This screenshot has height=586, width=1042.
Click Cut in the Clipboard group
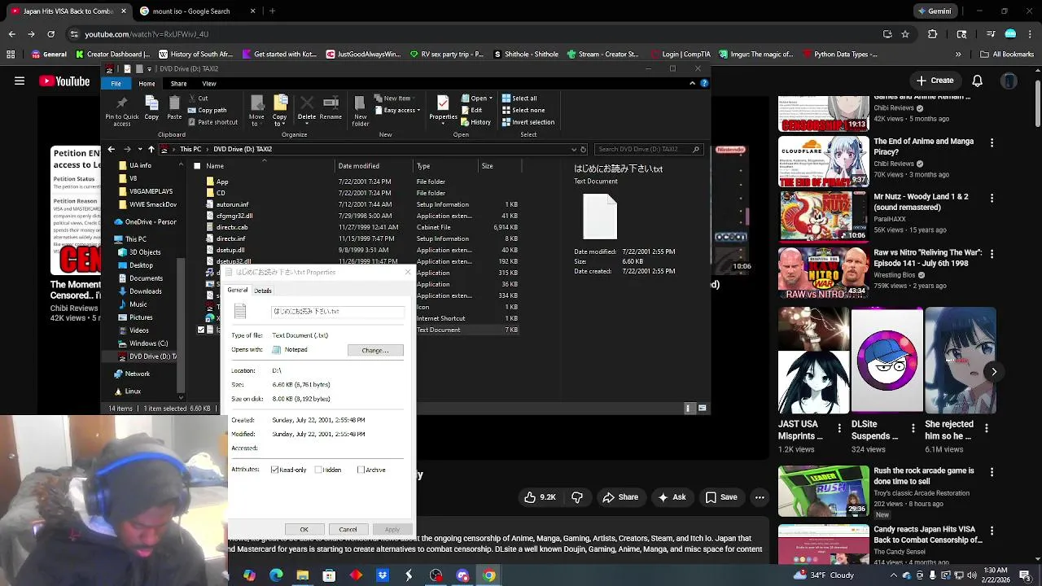pyautogui.click(x=198, y=98)
